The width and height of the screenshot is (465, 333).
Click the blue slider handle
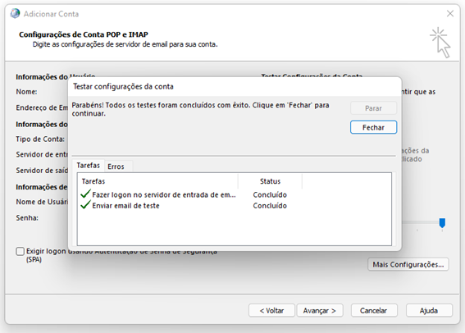(442, 223)
